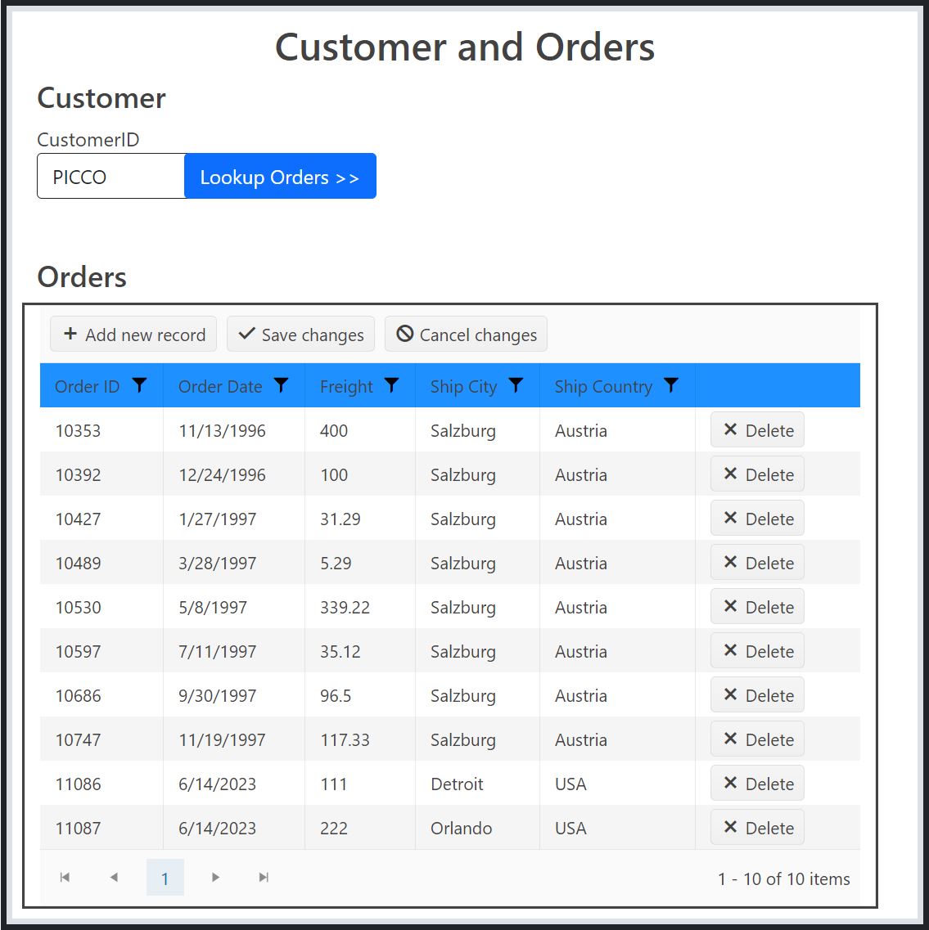Open the Order ID column filter
The width and height of the screenshot is (929, 930).
click(139, 385)
